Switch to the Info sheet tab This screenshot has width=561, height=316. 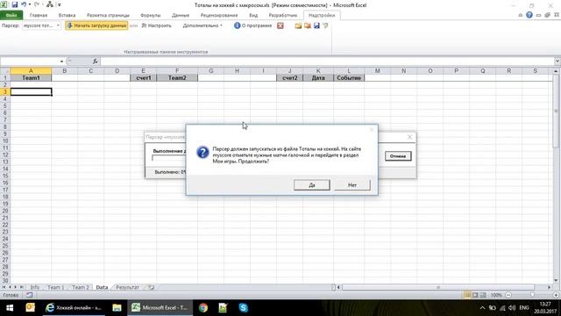[x=35, y=287]
